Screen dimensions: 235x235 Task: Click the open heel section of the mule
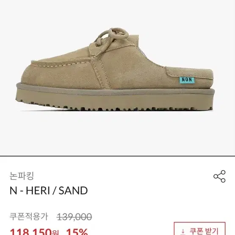click(190, 76)
